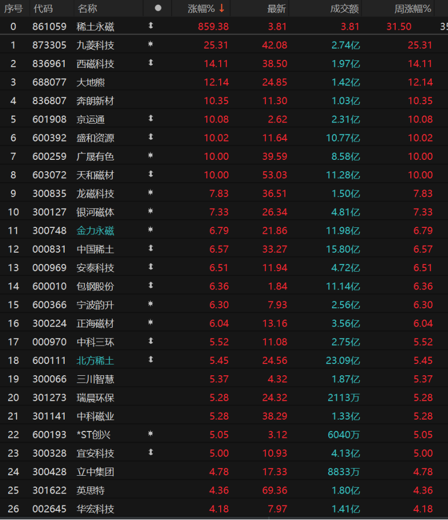Viewport: 448px width, 520px height.
Task: Click the star marker for 龙磁科技
Action: pos(151,192)
